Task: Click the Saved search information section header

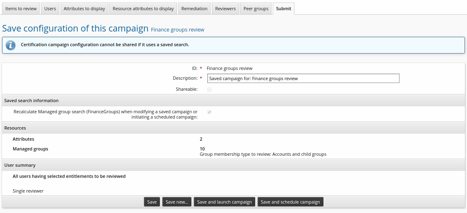Action: 31,101
